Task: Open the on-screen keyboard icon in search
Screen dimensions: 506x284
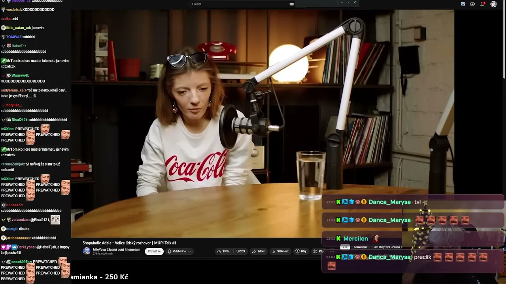Action: (x=292, y=4)
